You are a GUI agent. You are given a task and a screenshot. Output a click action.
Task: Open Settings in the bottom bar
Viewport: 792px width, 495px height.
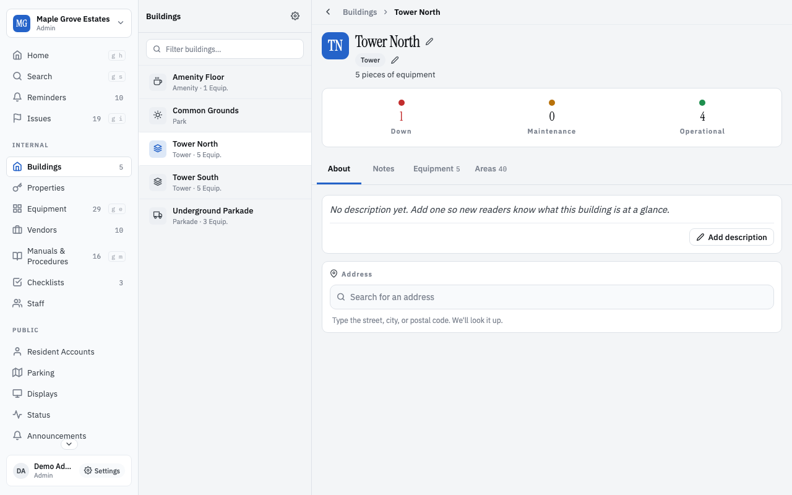click(x=102, y=471)
